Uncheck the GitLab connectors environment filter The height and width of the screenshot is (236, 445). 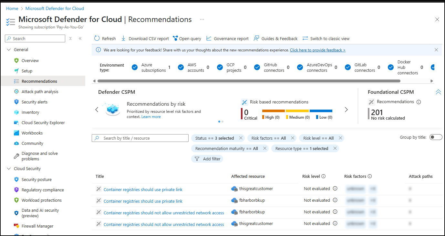[348, 67]
